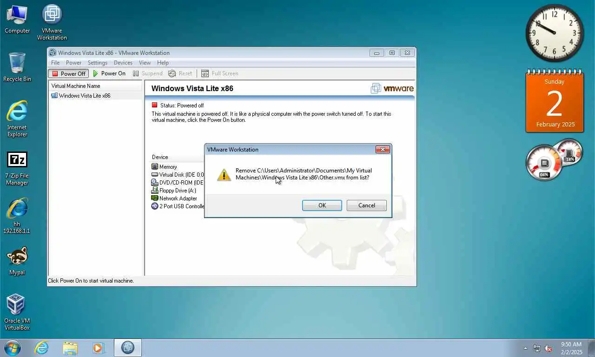Click the warning triangle icon in dialog
595x357 pixels.
(x=224, y=175)
